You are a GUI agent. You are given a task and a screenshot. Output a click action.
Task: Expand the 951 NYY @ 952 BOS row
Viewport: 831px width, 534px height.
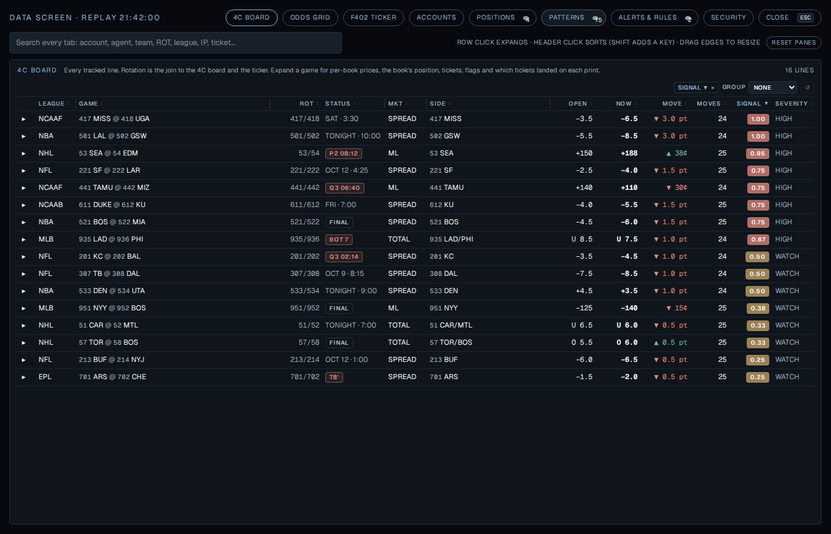click(x=24, y=309)
